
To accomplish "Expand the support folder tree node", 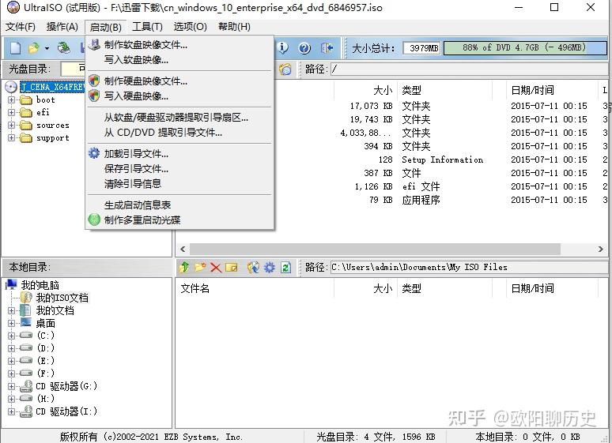I will [11, 137].
